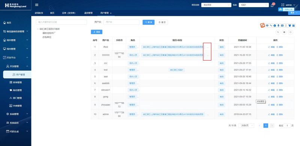Click the Hongkong Land logo

coord(15,5)
